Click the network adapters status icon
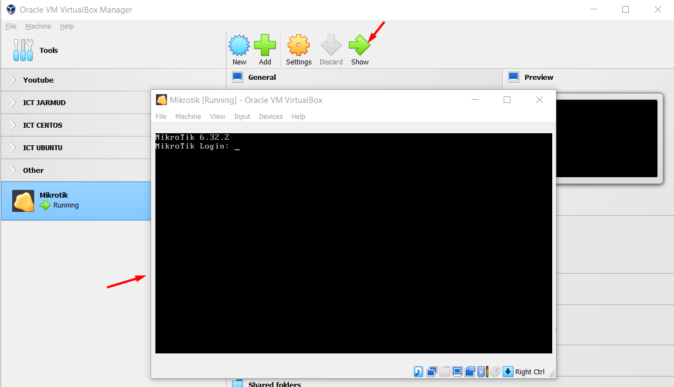 [x=432, y=372]
